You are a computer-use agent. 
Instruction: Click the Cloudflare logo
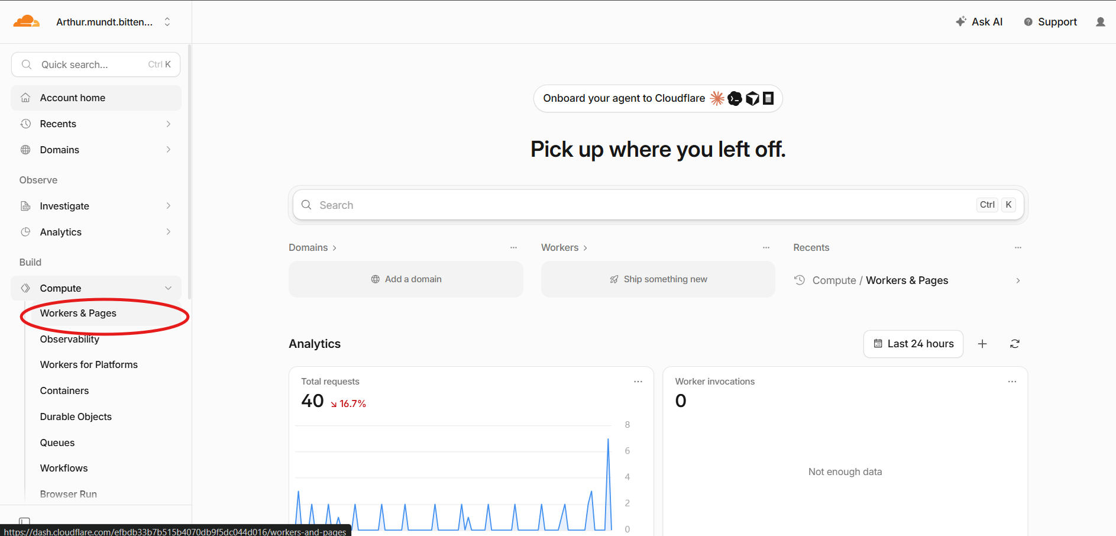point(27,22)
